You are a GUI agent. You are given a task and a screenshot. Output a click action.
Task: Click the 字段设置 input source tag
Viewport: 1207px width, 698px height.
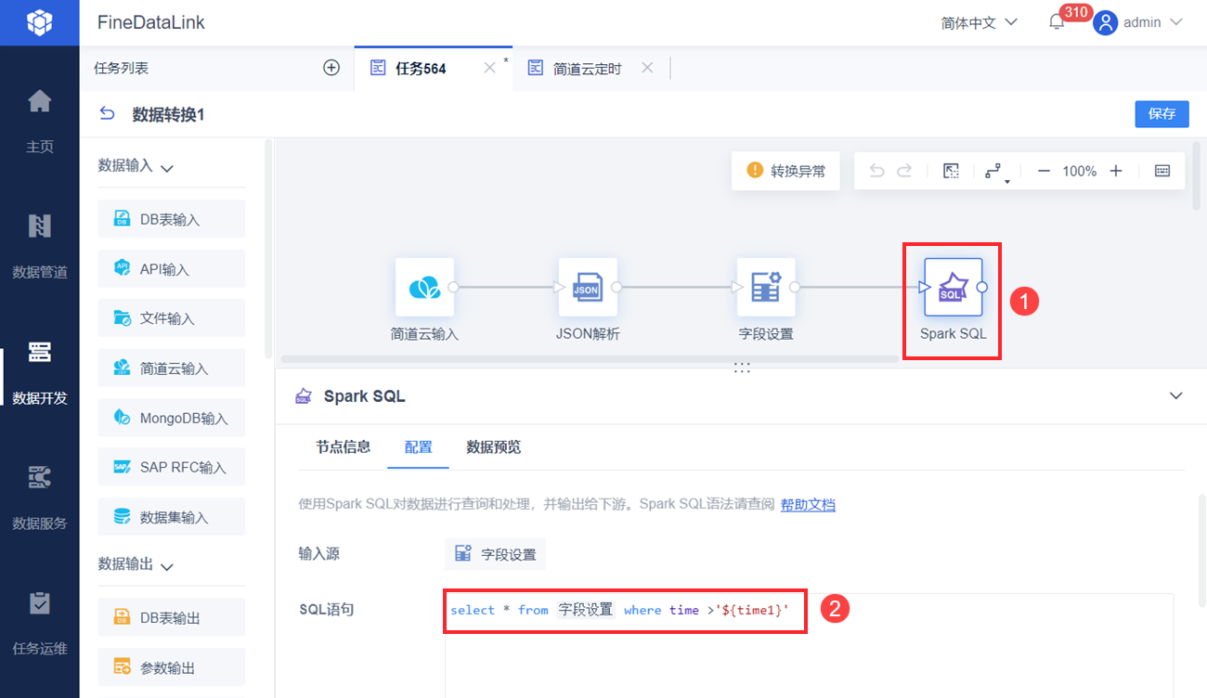[495, 554]
